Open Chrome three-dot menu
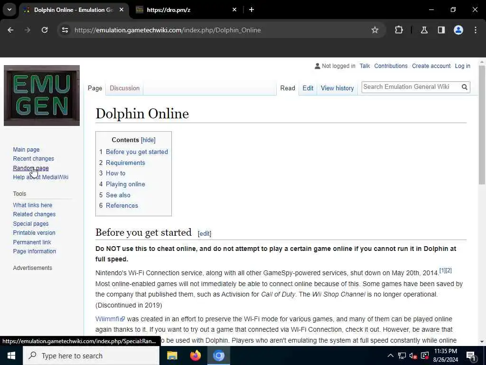 pos(476,30)
